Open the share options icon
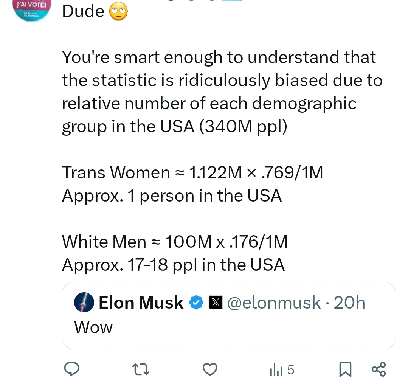 coord(379,369)
